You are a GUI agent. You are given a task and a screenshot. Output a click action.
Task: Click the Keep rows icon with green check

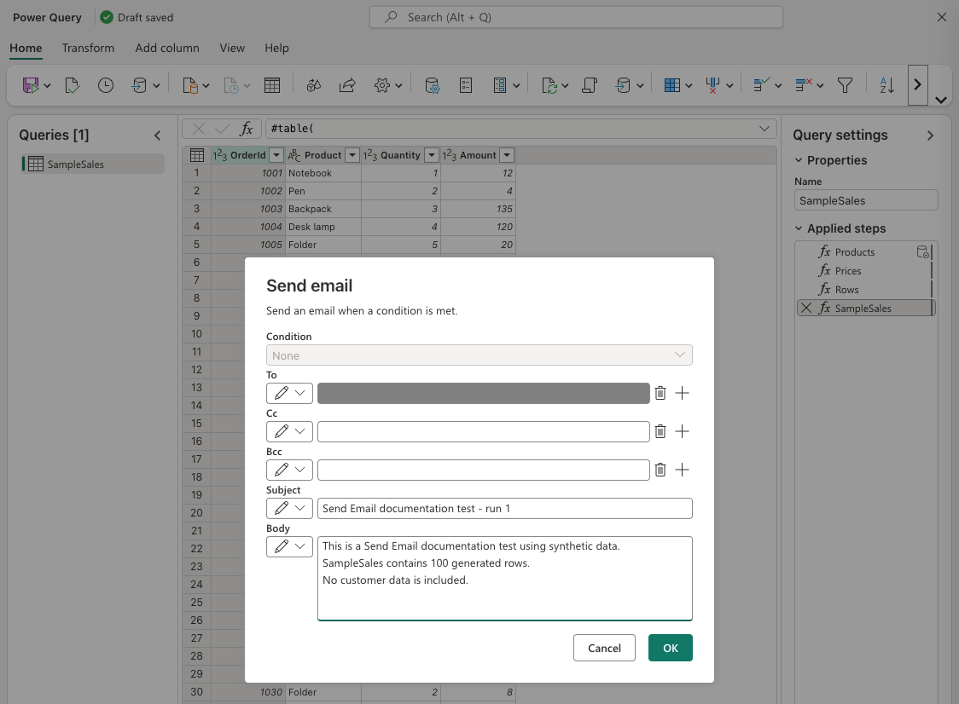coord(761,85)
